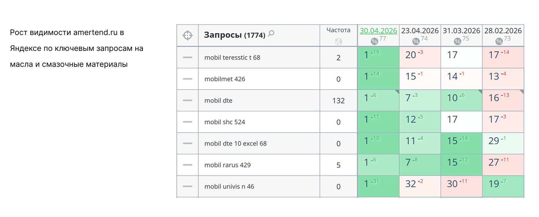This screenshot has height=217, width=539.
Task: Click the dash icon for mobil teresstic t 68
Action: [188, 58]
